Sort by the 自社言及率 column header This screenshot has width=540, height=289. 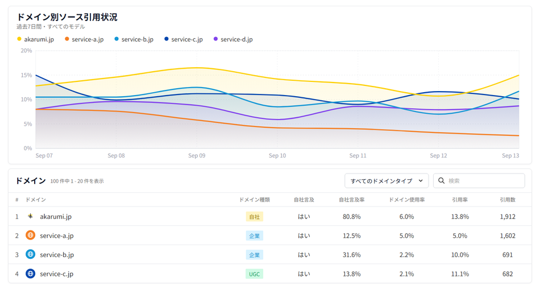click(x=352, y=200)
